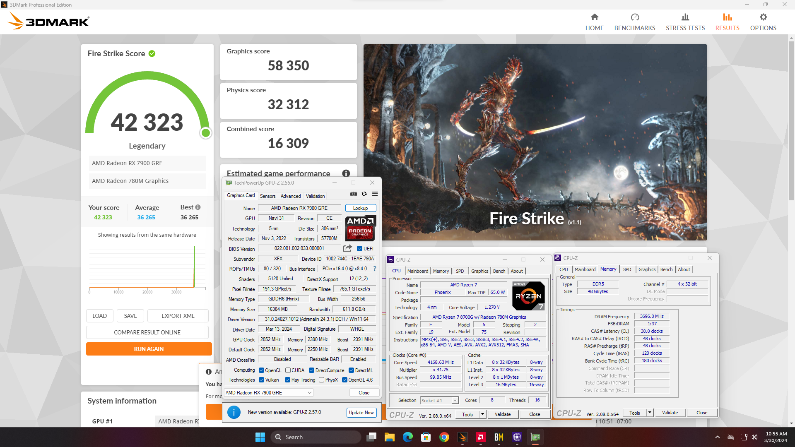This screenshot has height=447, width=795.
Task: Switch to AMD Software on the taskbar
Action: 481,437
